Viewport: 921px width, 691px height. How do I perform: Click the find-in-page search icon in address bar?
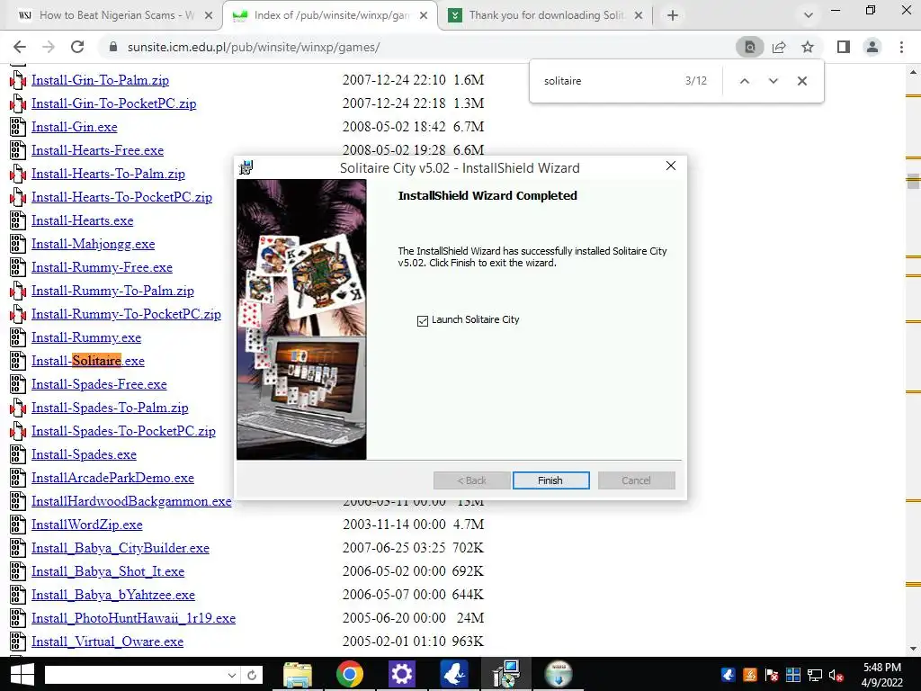(750, 47)
